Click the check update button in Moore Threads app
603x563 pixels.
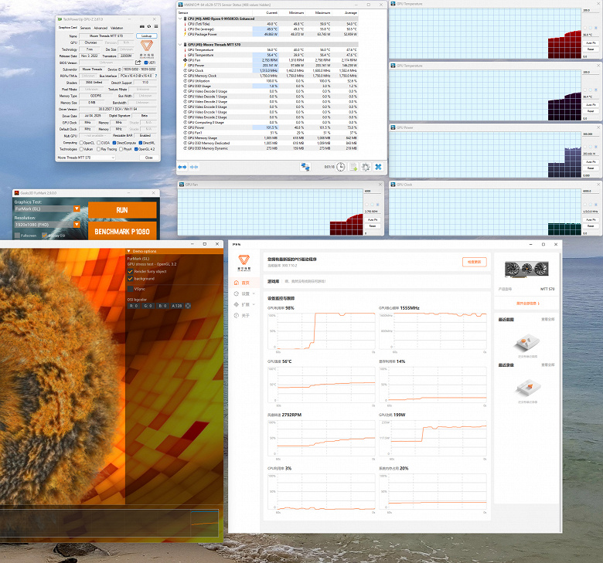(474, 262)
